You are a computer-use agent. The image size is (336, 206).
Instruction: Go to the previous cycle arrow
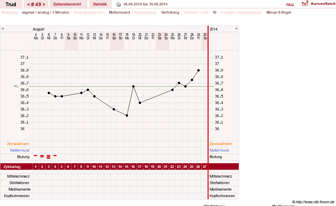[28, 4]
